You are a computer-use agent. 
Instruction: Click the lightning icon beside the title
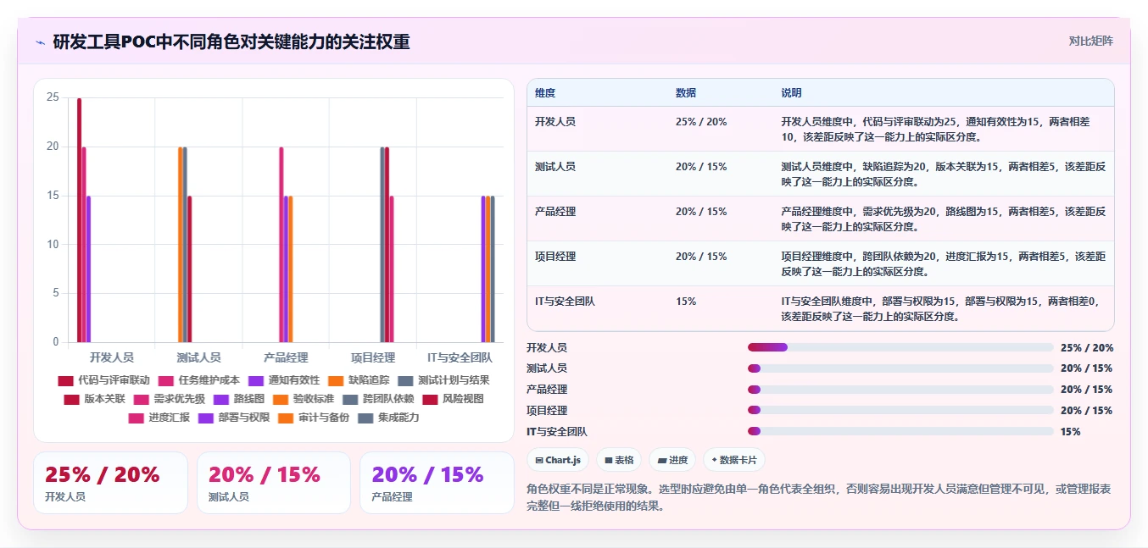pyautogui.click(x=40, y=42)
